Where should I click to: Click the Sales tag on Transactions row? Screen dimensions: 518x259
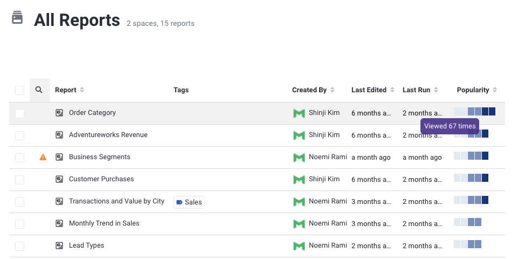click(189, 202)
